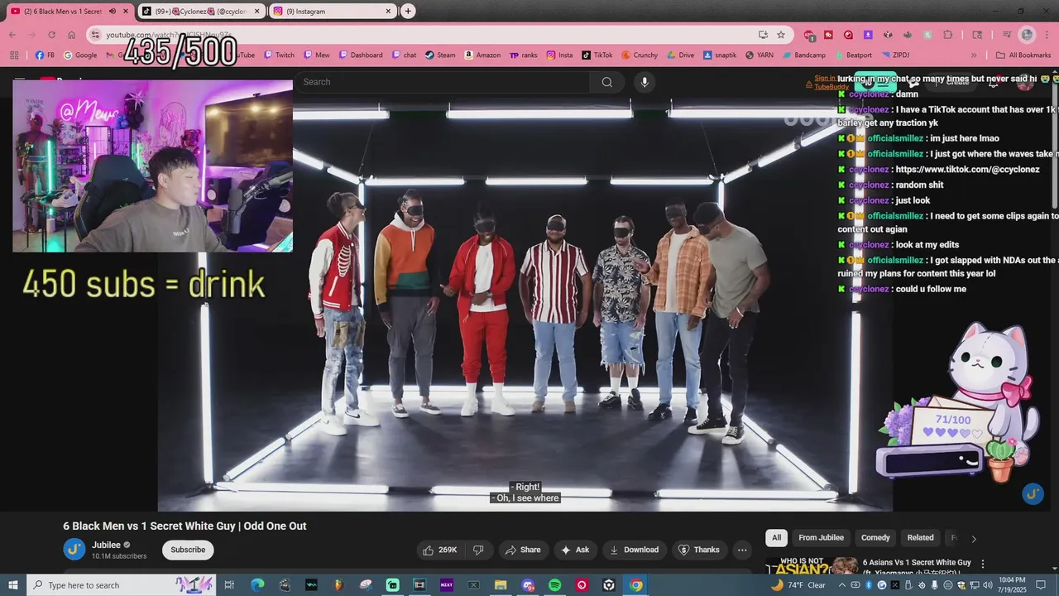Viewport: 1059px width, 596px height.
Task: Open the more actions ellipsis menu
Action: [742, 550]
